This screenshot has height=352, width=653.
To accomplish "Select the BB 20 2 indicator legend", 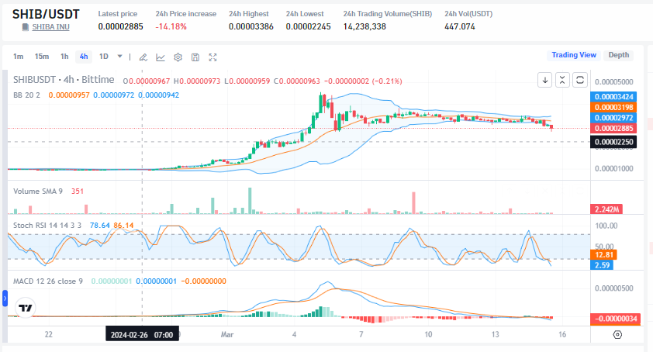I will [26, 95].
